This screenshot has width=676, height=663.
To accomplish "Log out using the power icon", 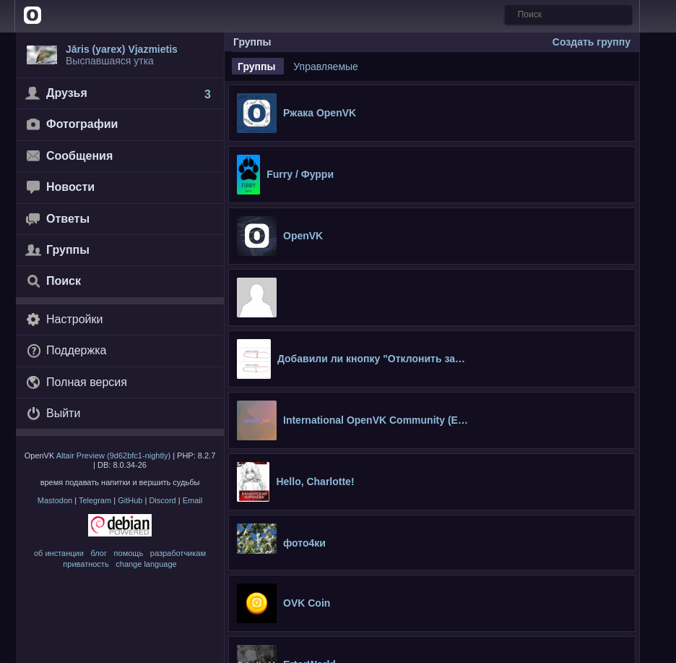I will pyautogui.click(x=33, y=414).
